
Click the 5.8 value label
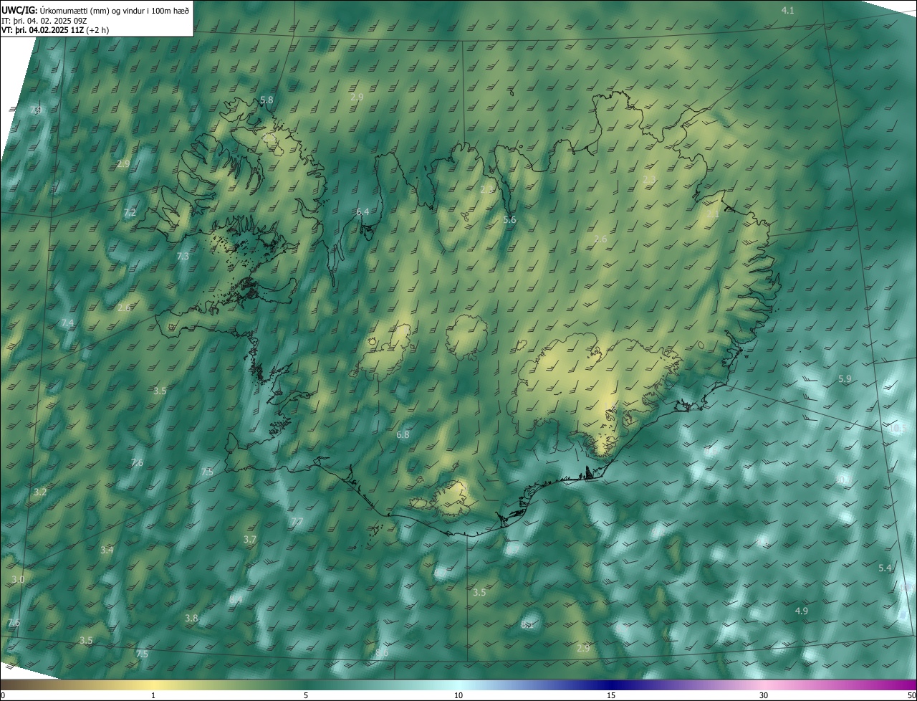point(267,100)
